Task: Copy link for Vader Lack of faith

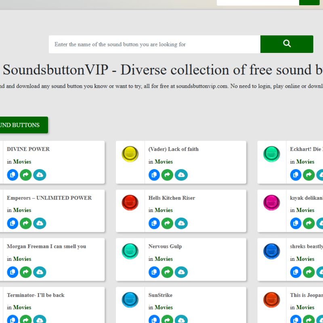Action: (154, 175)
